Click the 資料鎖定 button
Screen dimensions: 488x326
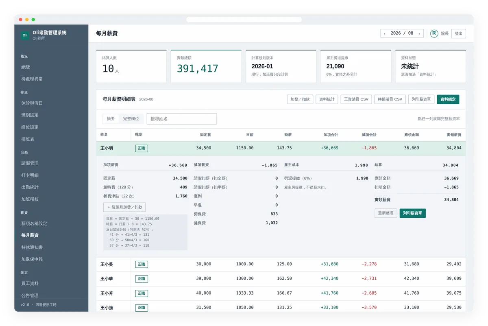click(448, 99)
